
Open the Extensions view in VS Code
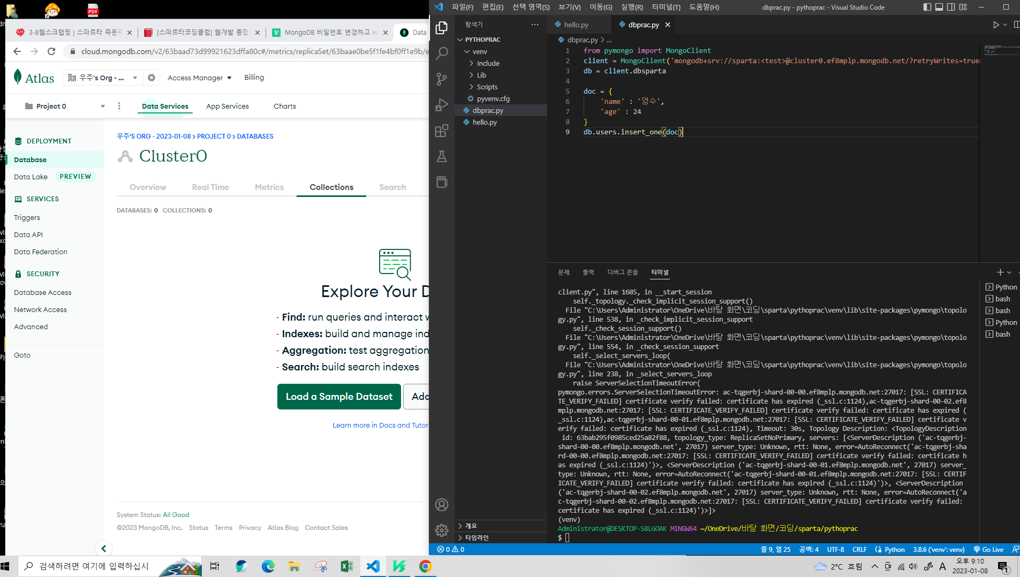pyautogui.click(x=442, y=131)
